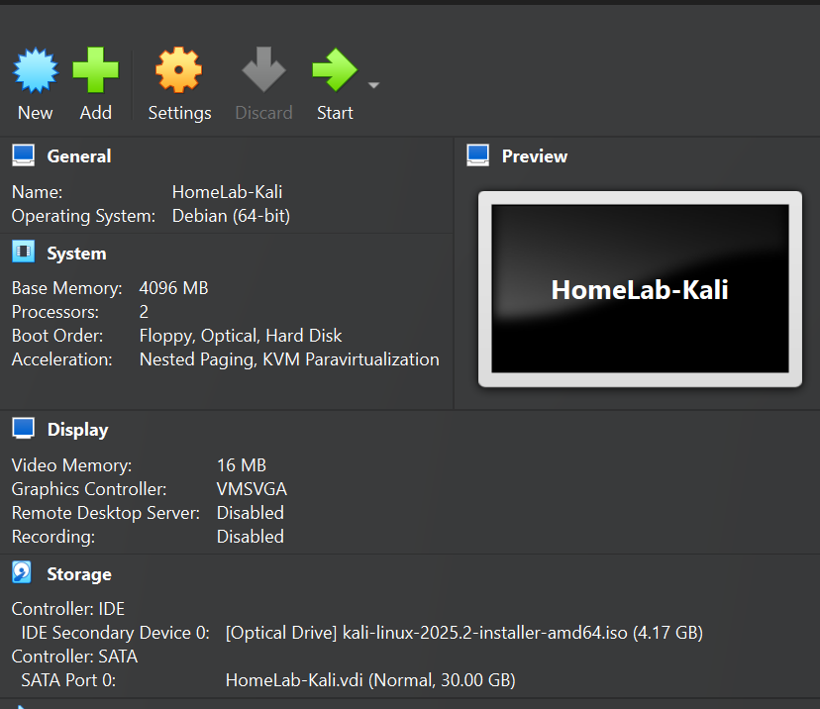Click the New virtual machine icon
Viewport: 820px width, 709px height.
click(35, 71)
